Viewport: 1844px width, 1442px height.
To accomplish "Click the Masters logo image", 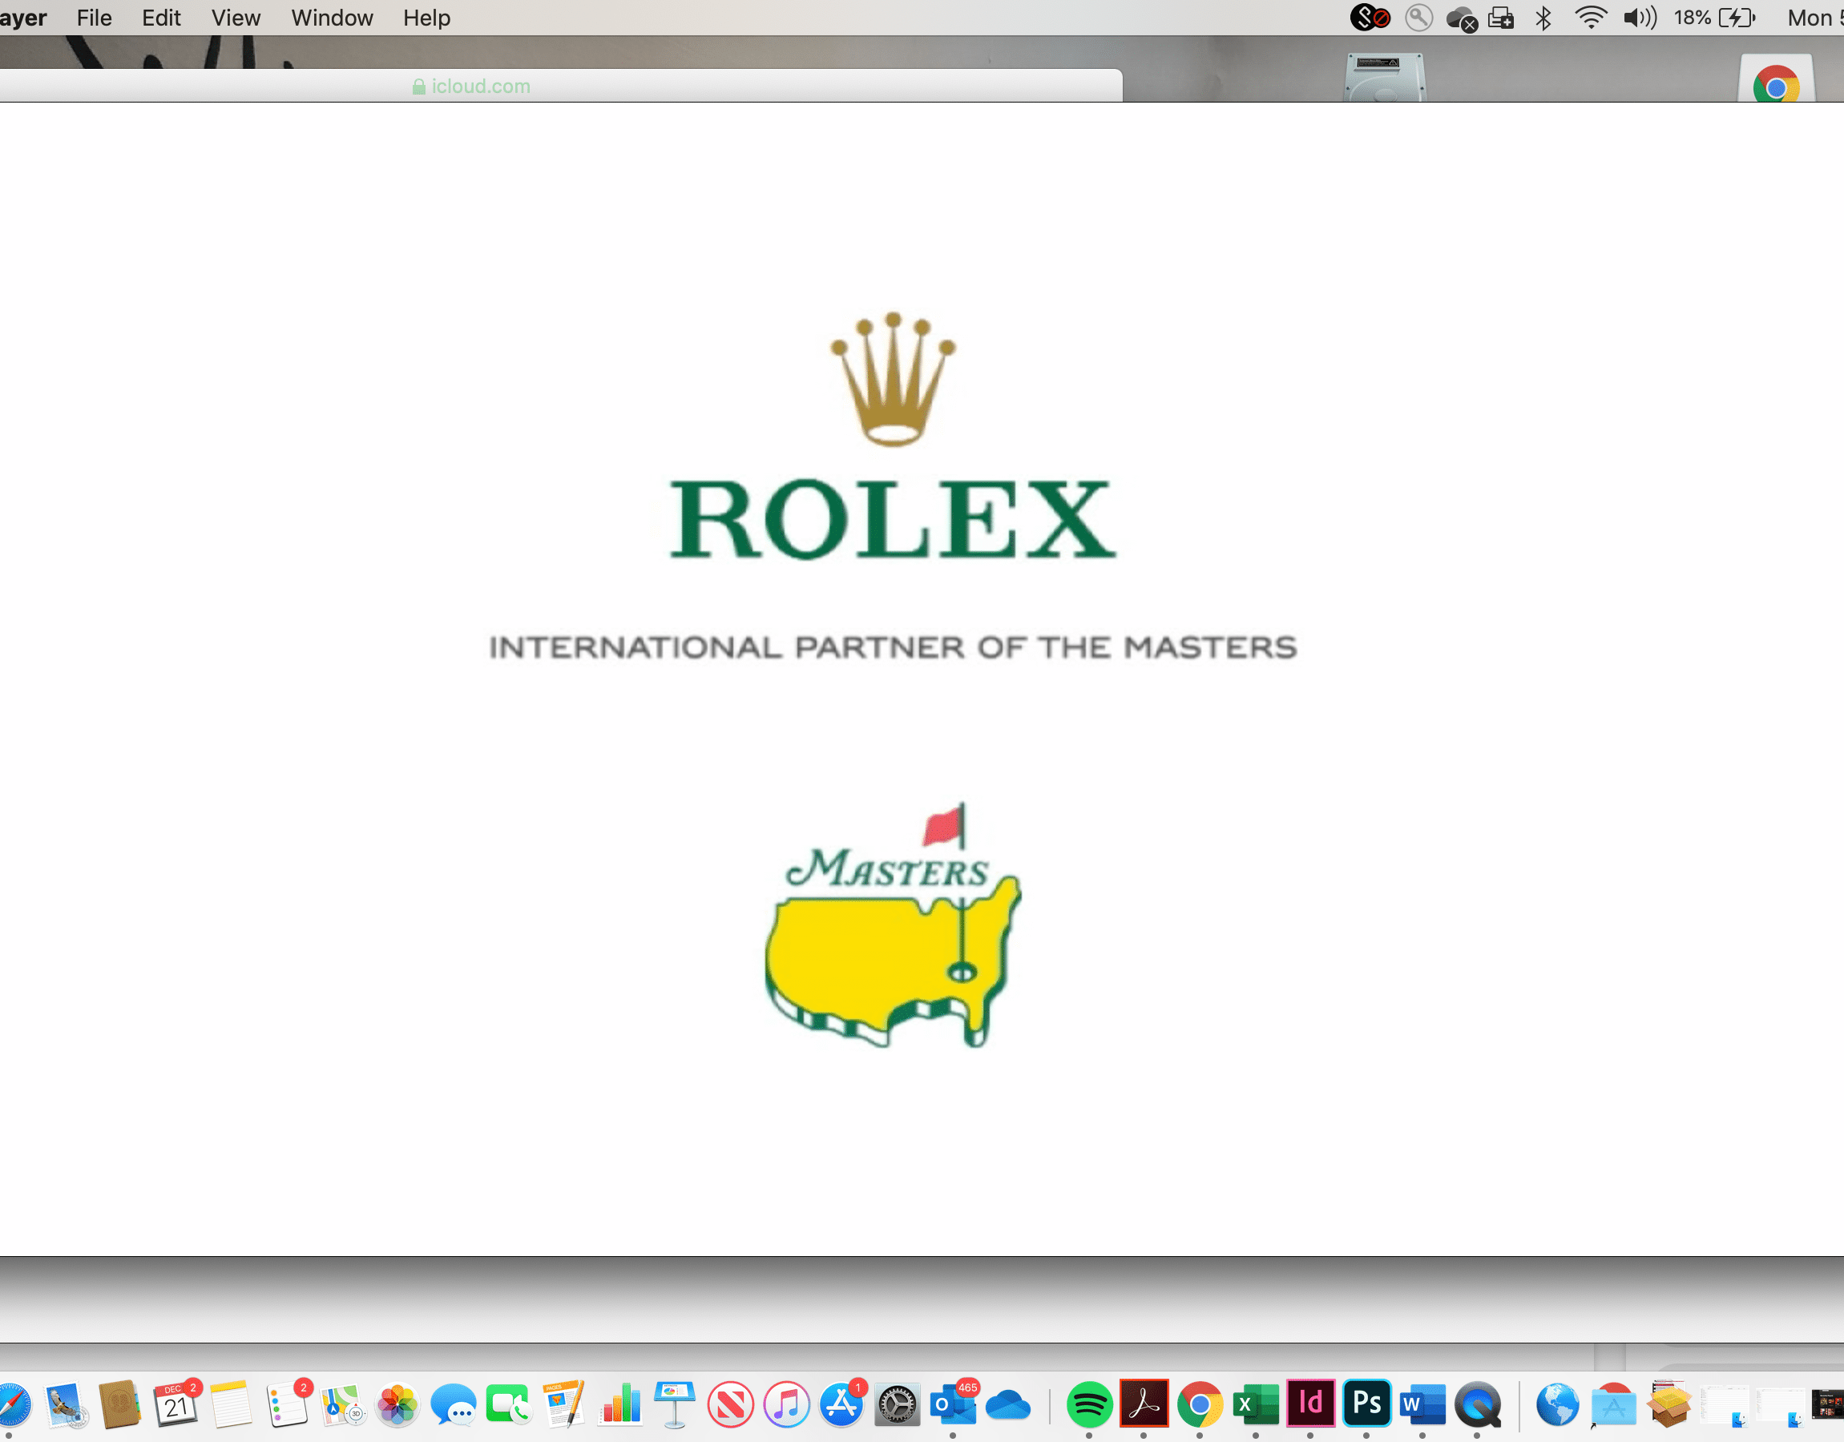I will pos(894,924).
